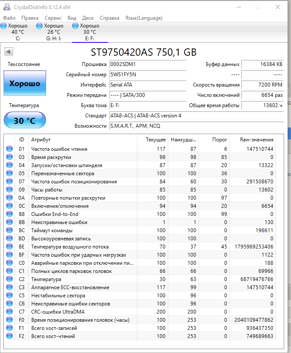Screen dimensions: 291x353
Task: Click status orb for Переназначенные сектора row
Action: 9,173
